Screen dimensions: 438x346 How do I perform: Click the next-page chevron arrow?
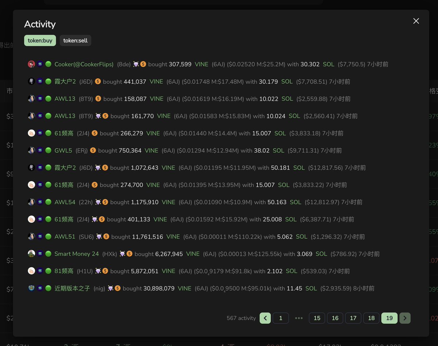[405, 318]
